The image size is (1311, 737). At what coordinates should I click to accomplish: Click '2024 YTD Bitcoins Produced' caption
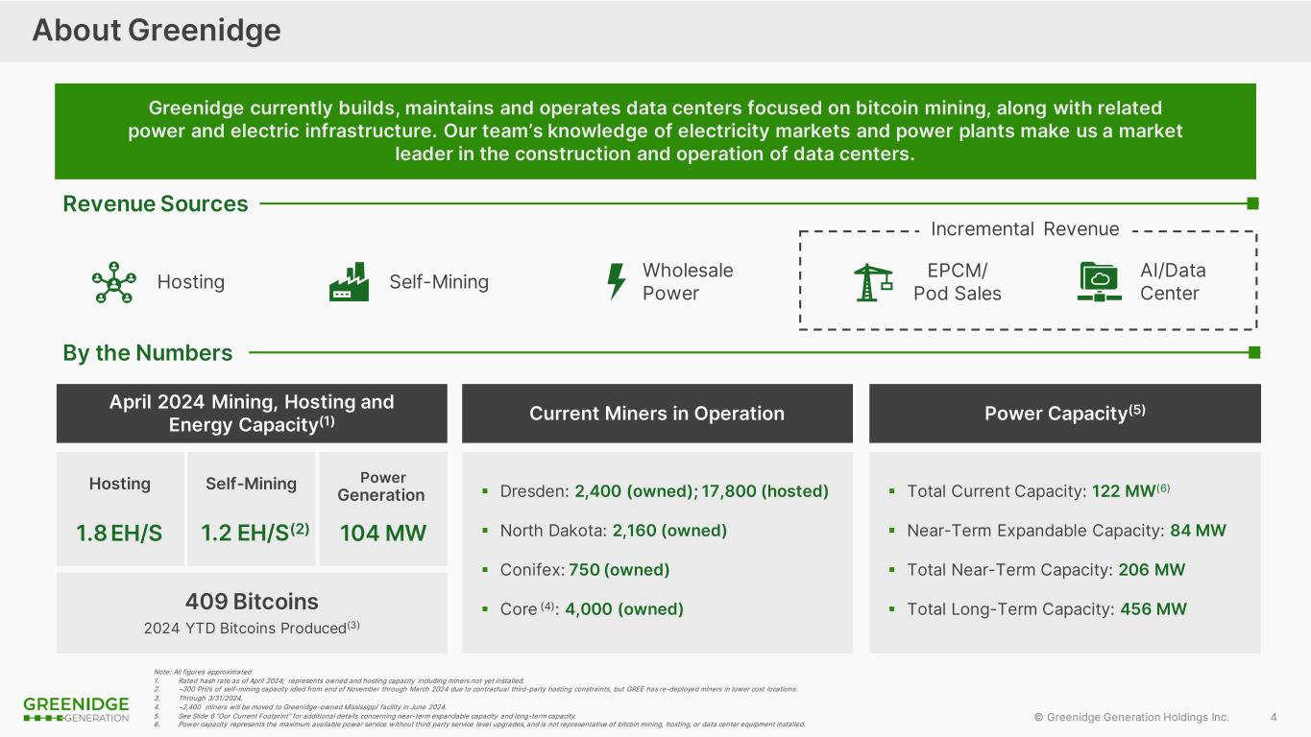point(252,628)
